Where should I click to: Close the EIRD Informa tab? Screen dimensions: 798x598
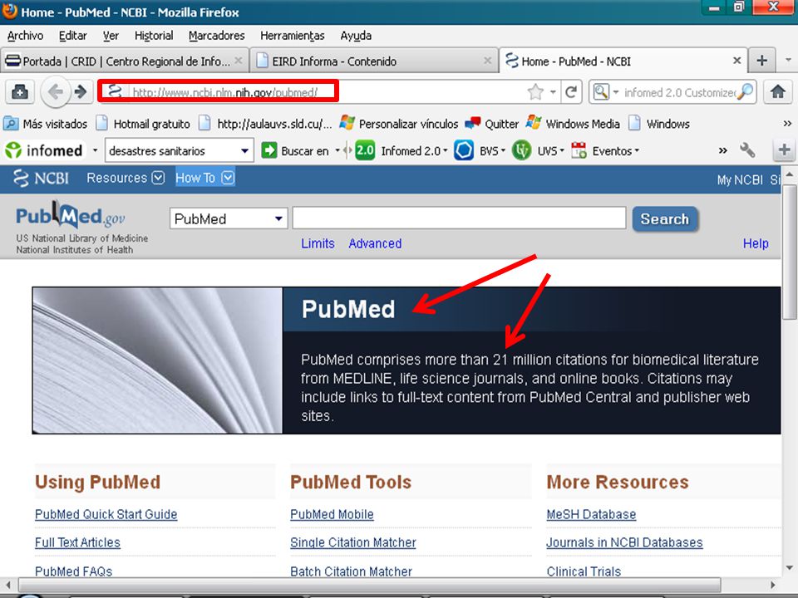coord(488,61)
